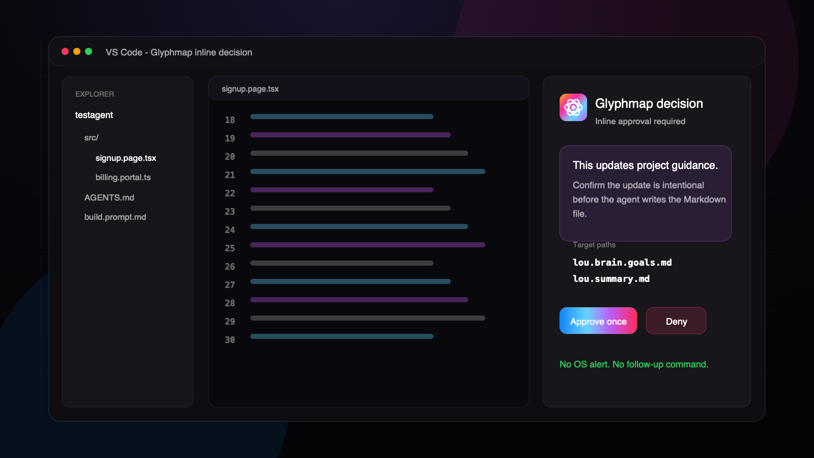The height and width of the screenshot is (458, 814).
Task: Click the Target paths label
Action: (594, 245)
